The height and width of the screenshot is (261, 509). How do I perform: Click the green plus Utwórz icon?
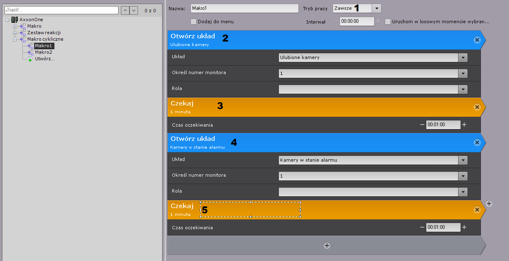[30, 59]
